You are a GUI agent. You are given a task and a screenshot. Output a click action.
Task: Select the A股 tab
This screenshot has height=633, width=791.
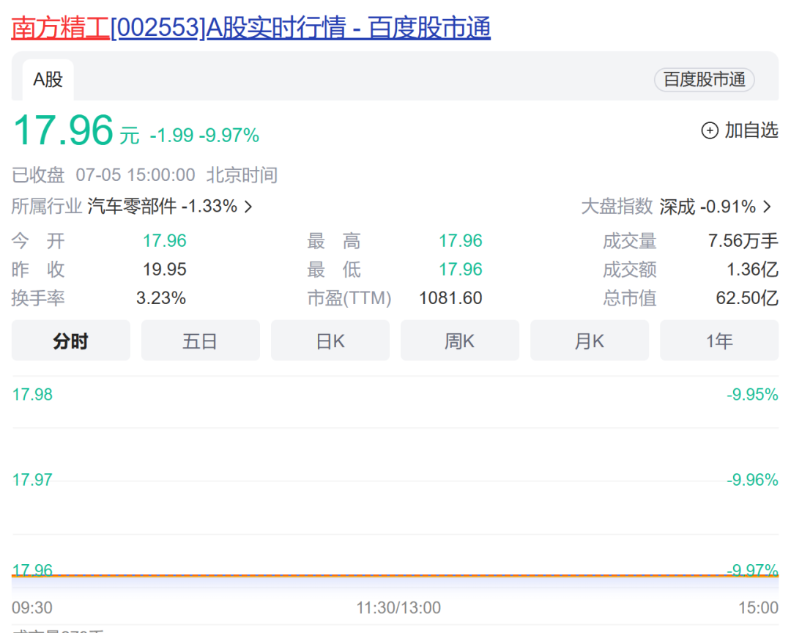pyautogui.click(x=48, y=80)
